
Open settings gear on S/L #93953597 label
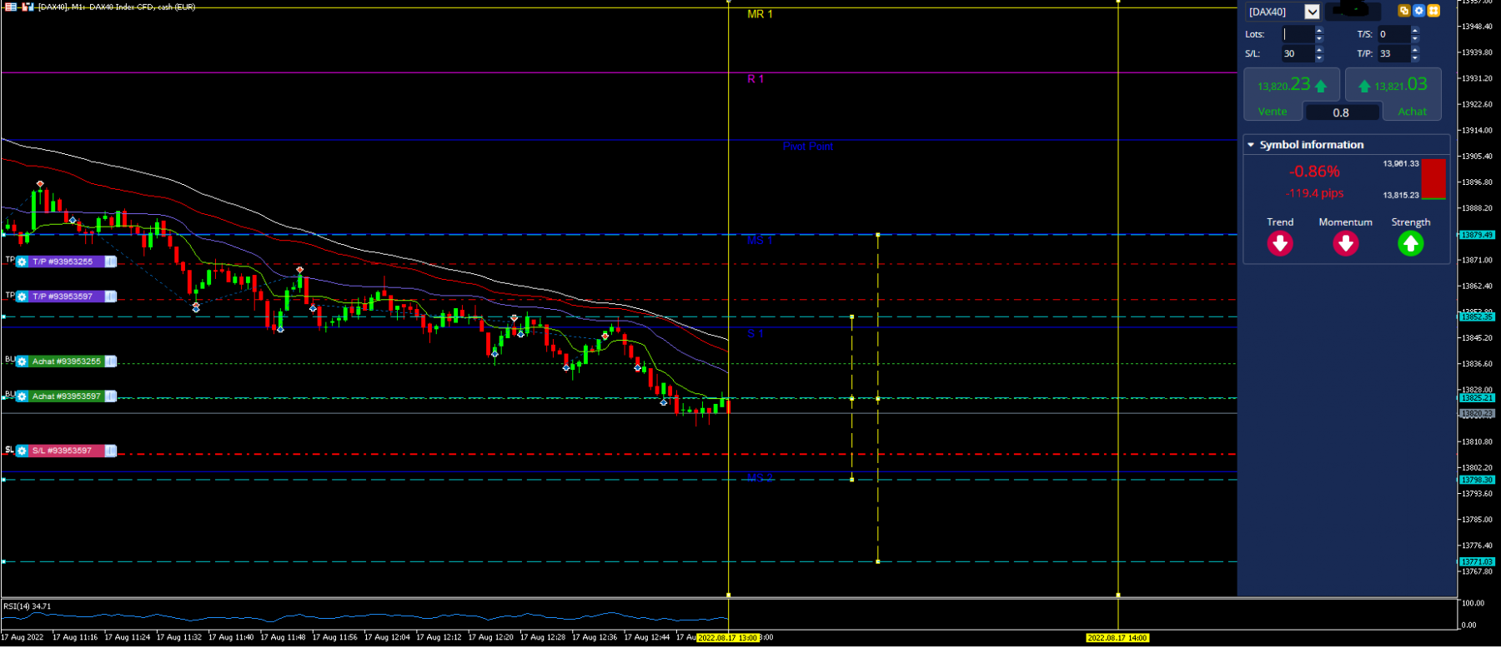pos(23,451)
